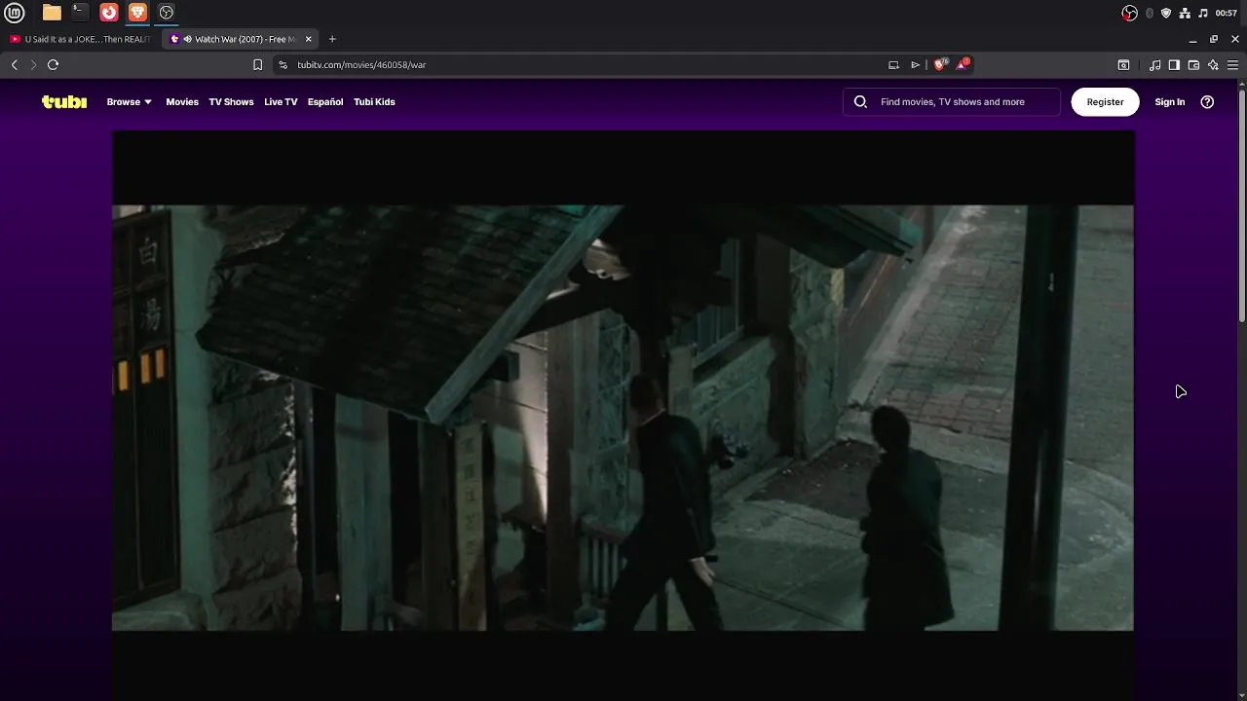Click the share arrow icon in address bar
Viewport: 1247px width, 701px height.
point(915,65)
